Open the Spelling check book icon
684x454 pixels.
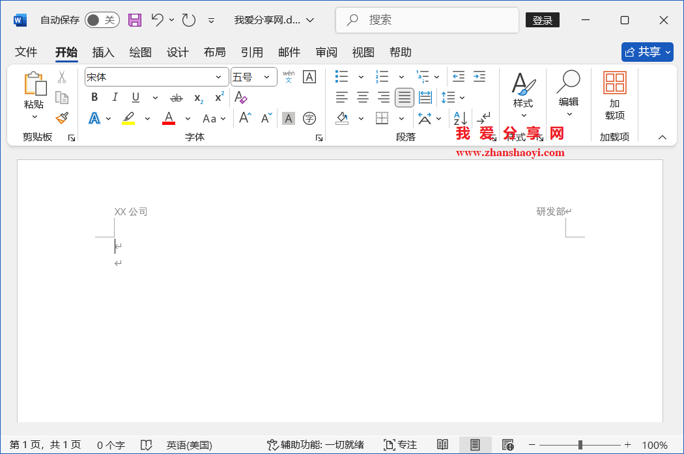(146, 445)
